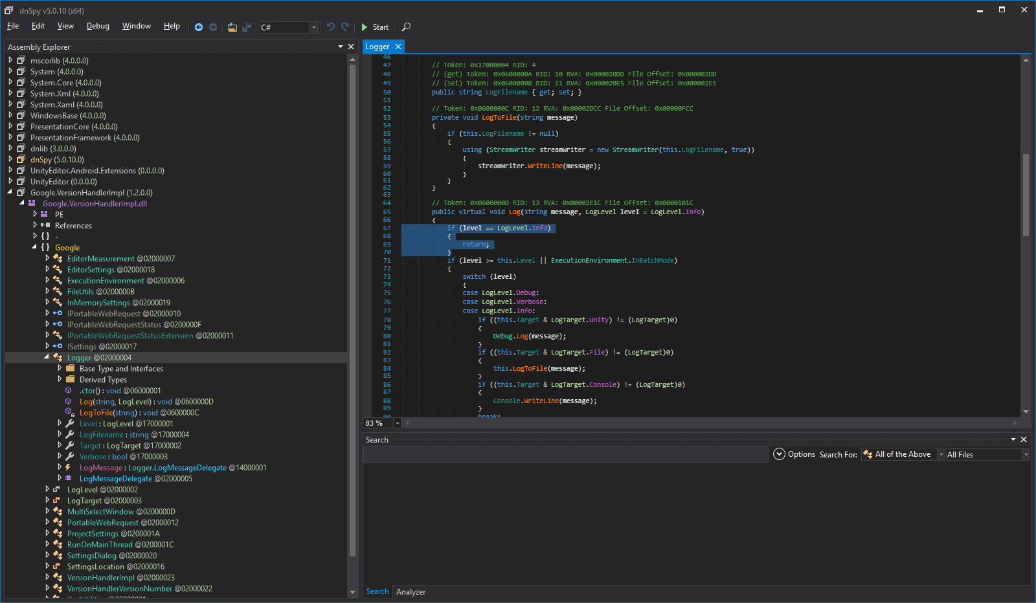Screen dimensions: 1036x603
Task: Click the navigate Back arrow icon
Action: 199,27
